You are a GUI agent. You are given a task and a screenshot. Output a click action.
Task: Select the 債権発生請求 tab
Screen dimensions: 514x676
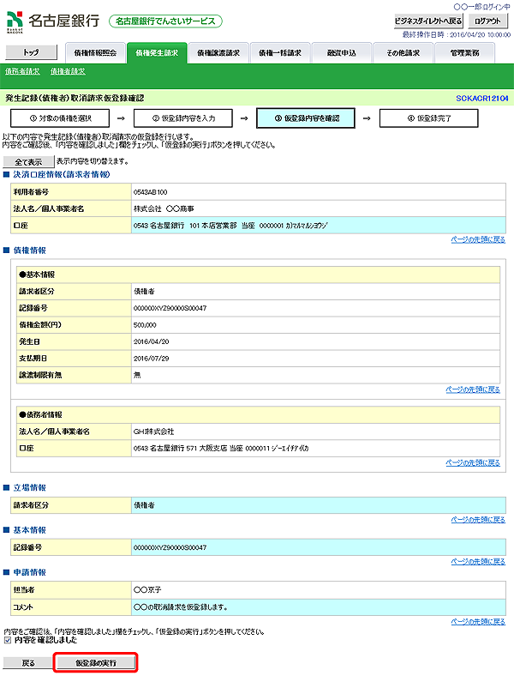(x=157, y=53)
